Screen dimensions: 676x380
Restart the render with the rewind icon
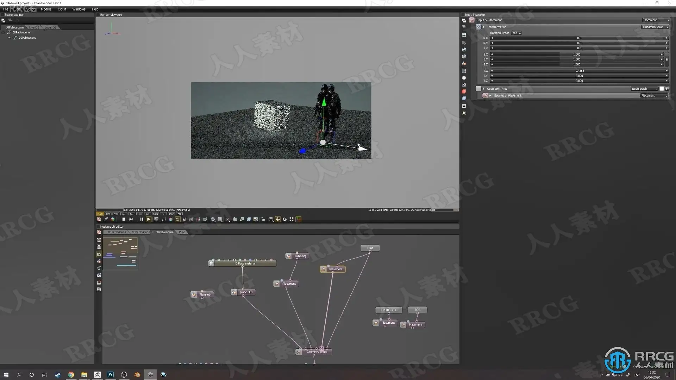point(131,219)
